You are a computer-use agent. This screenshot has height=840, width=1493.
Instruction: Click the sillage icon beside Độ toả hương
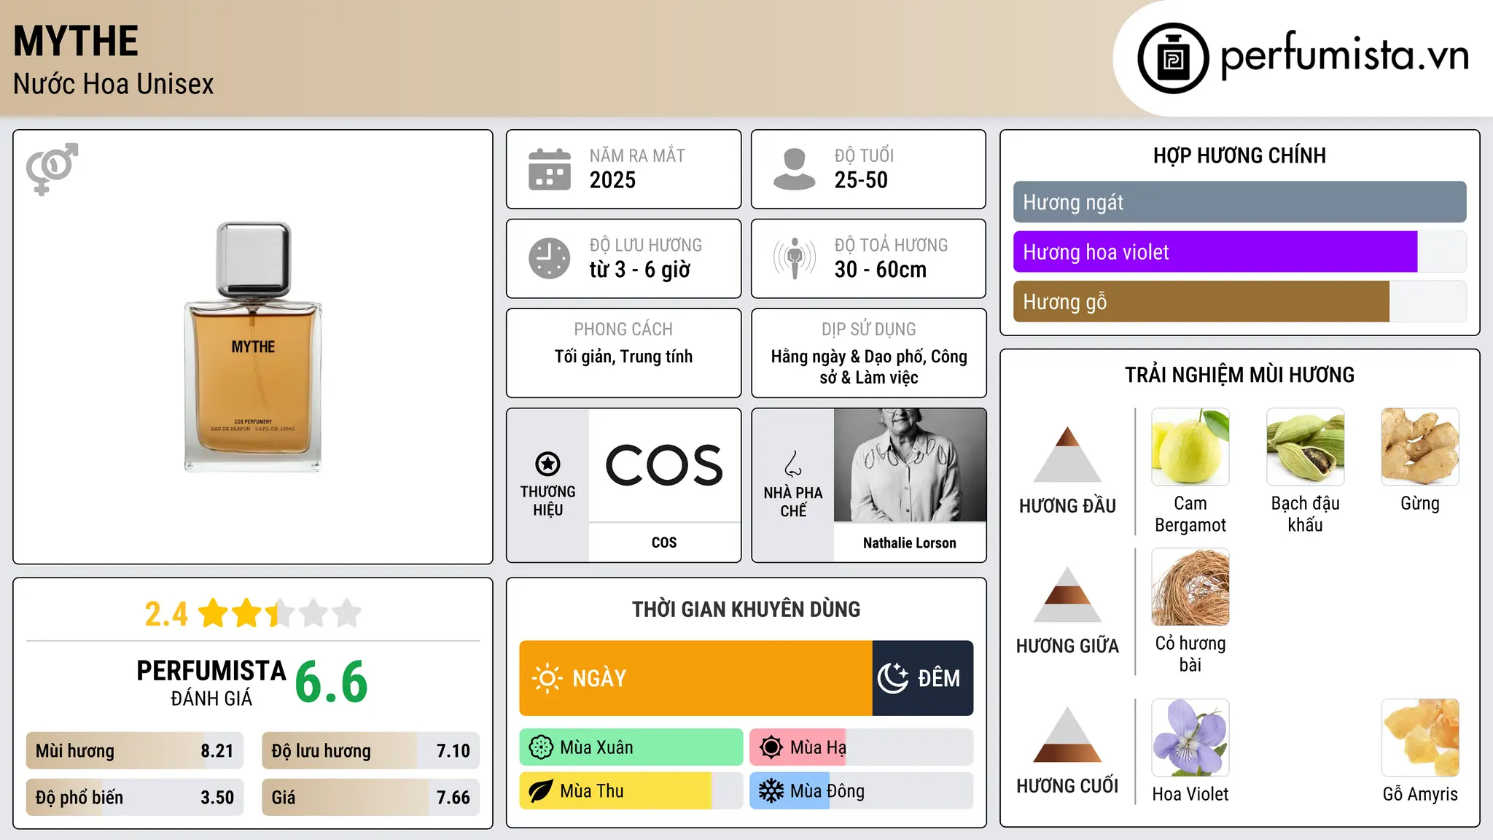pyautogui.click(x=794, y=258)
